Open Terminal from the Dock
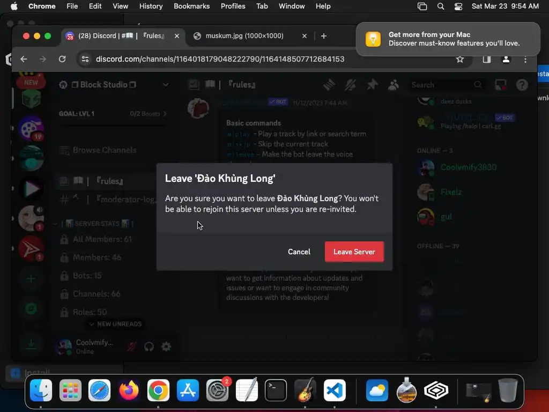 tap(276, 390)
